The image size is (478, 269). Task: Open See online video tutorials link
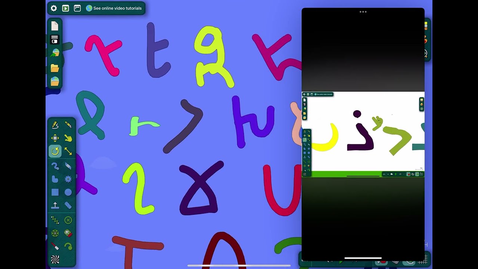tap(114, 8)
